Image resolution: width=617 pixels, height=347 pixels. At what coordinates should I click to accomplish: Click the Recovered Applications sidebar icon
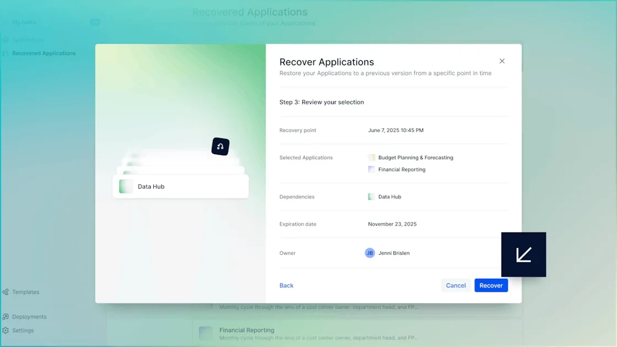click(x=6, y=53)
